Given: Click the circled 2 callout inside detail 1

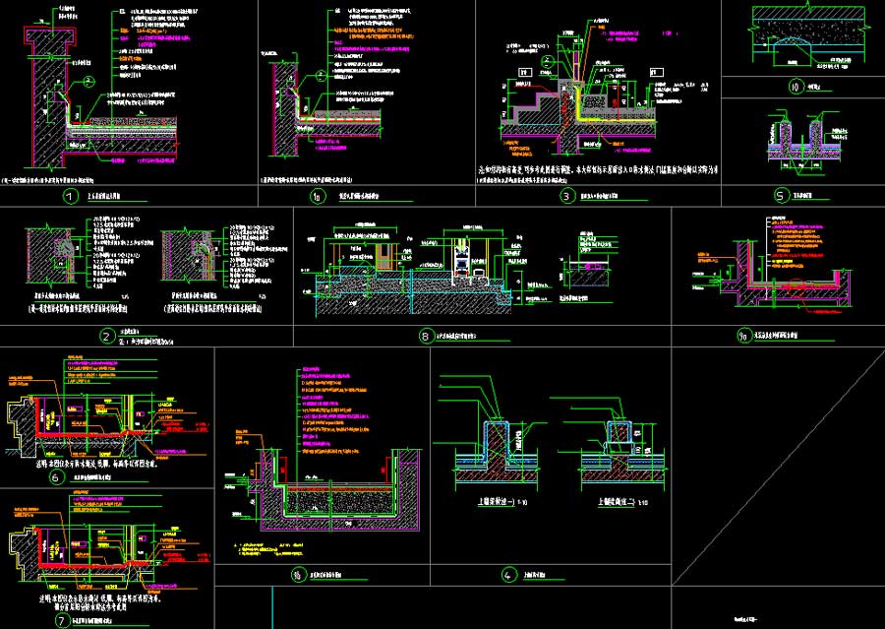Looking at the screenshot, I should (x=89, y=82).
